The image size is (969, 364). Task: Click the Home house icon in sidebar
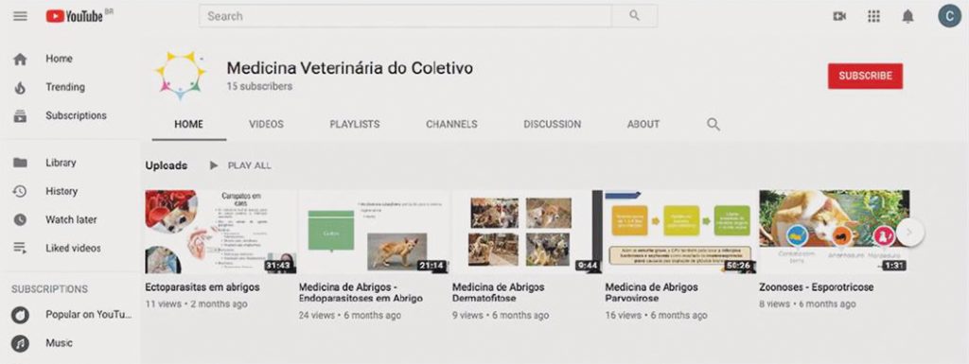(21, 60)
